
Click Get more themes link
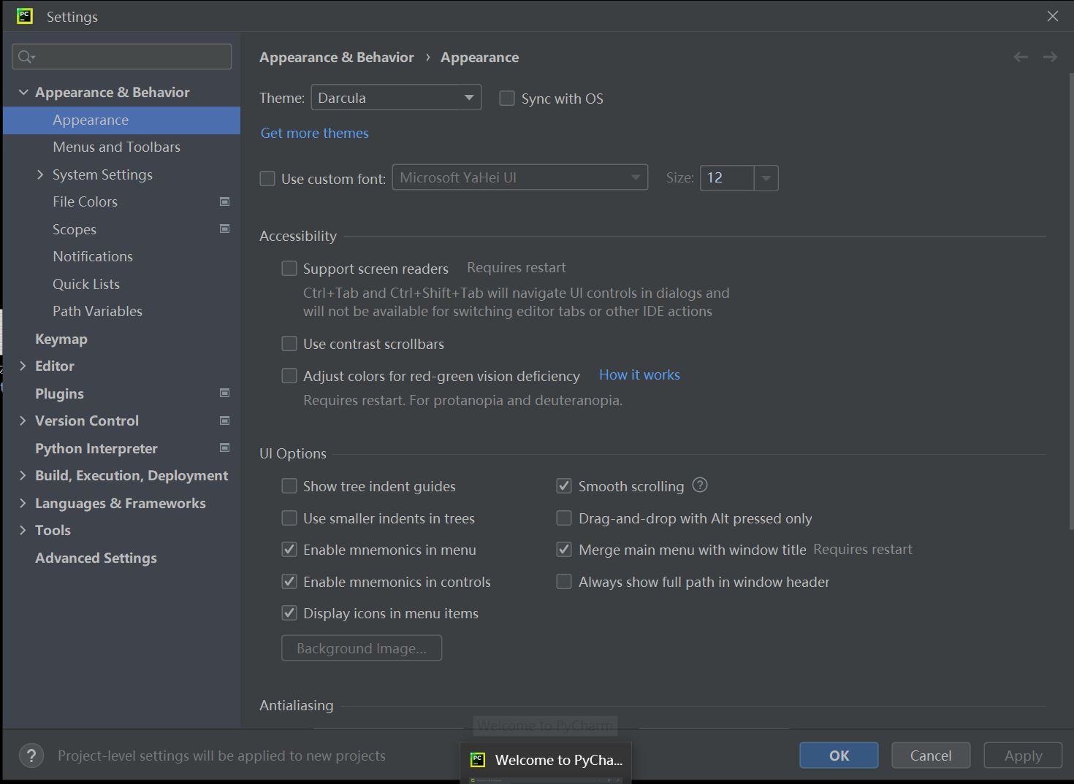[315, 133]
